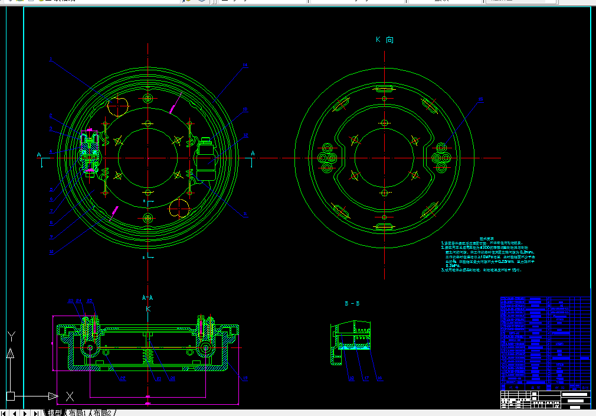Screen dimensions: 596x416
Task: Click the previous layout tab arrow
Action: click(14, 413)
